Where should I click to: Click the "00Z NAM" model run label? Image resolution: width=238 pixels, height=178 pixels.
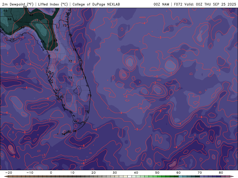point(161,4)
